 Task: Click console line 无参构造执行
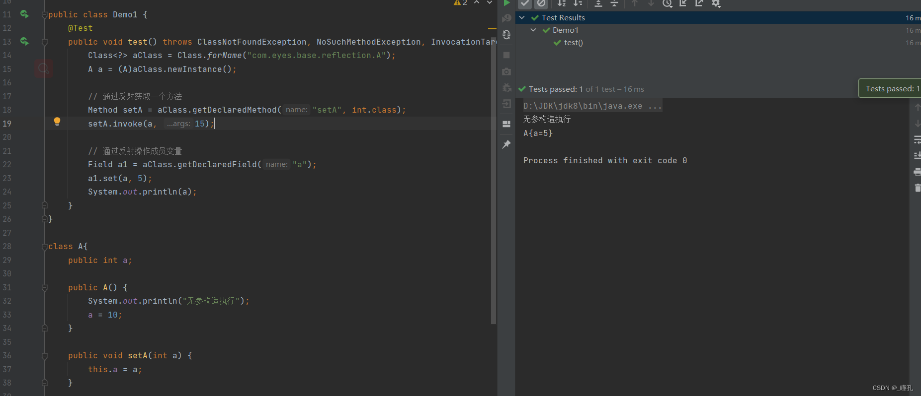click(547, 120)
